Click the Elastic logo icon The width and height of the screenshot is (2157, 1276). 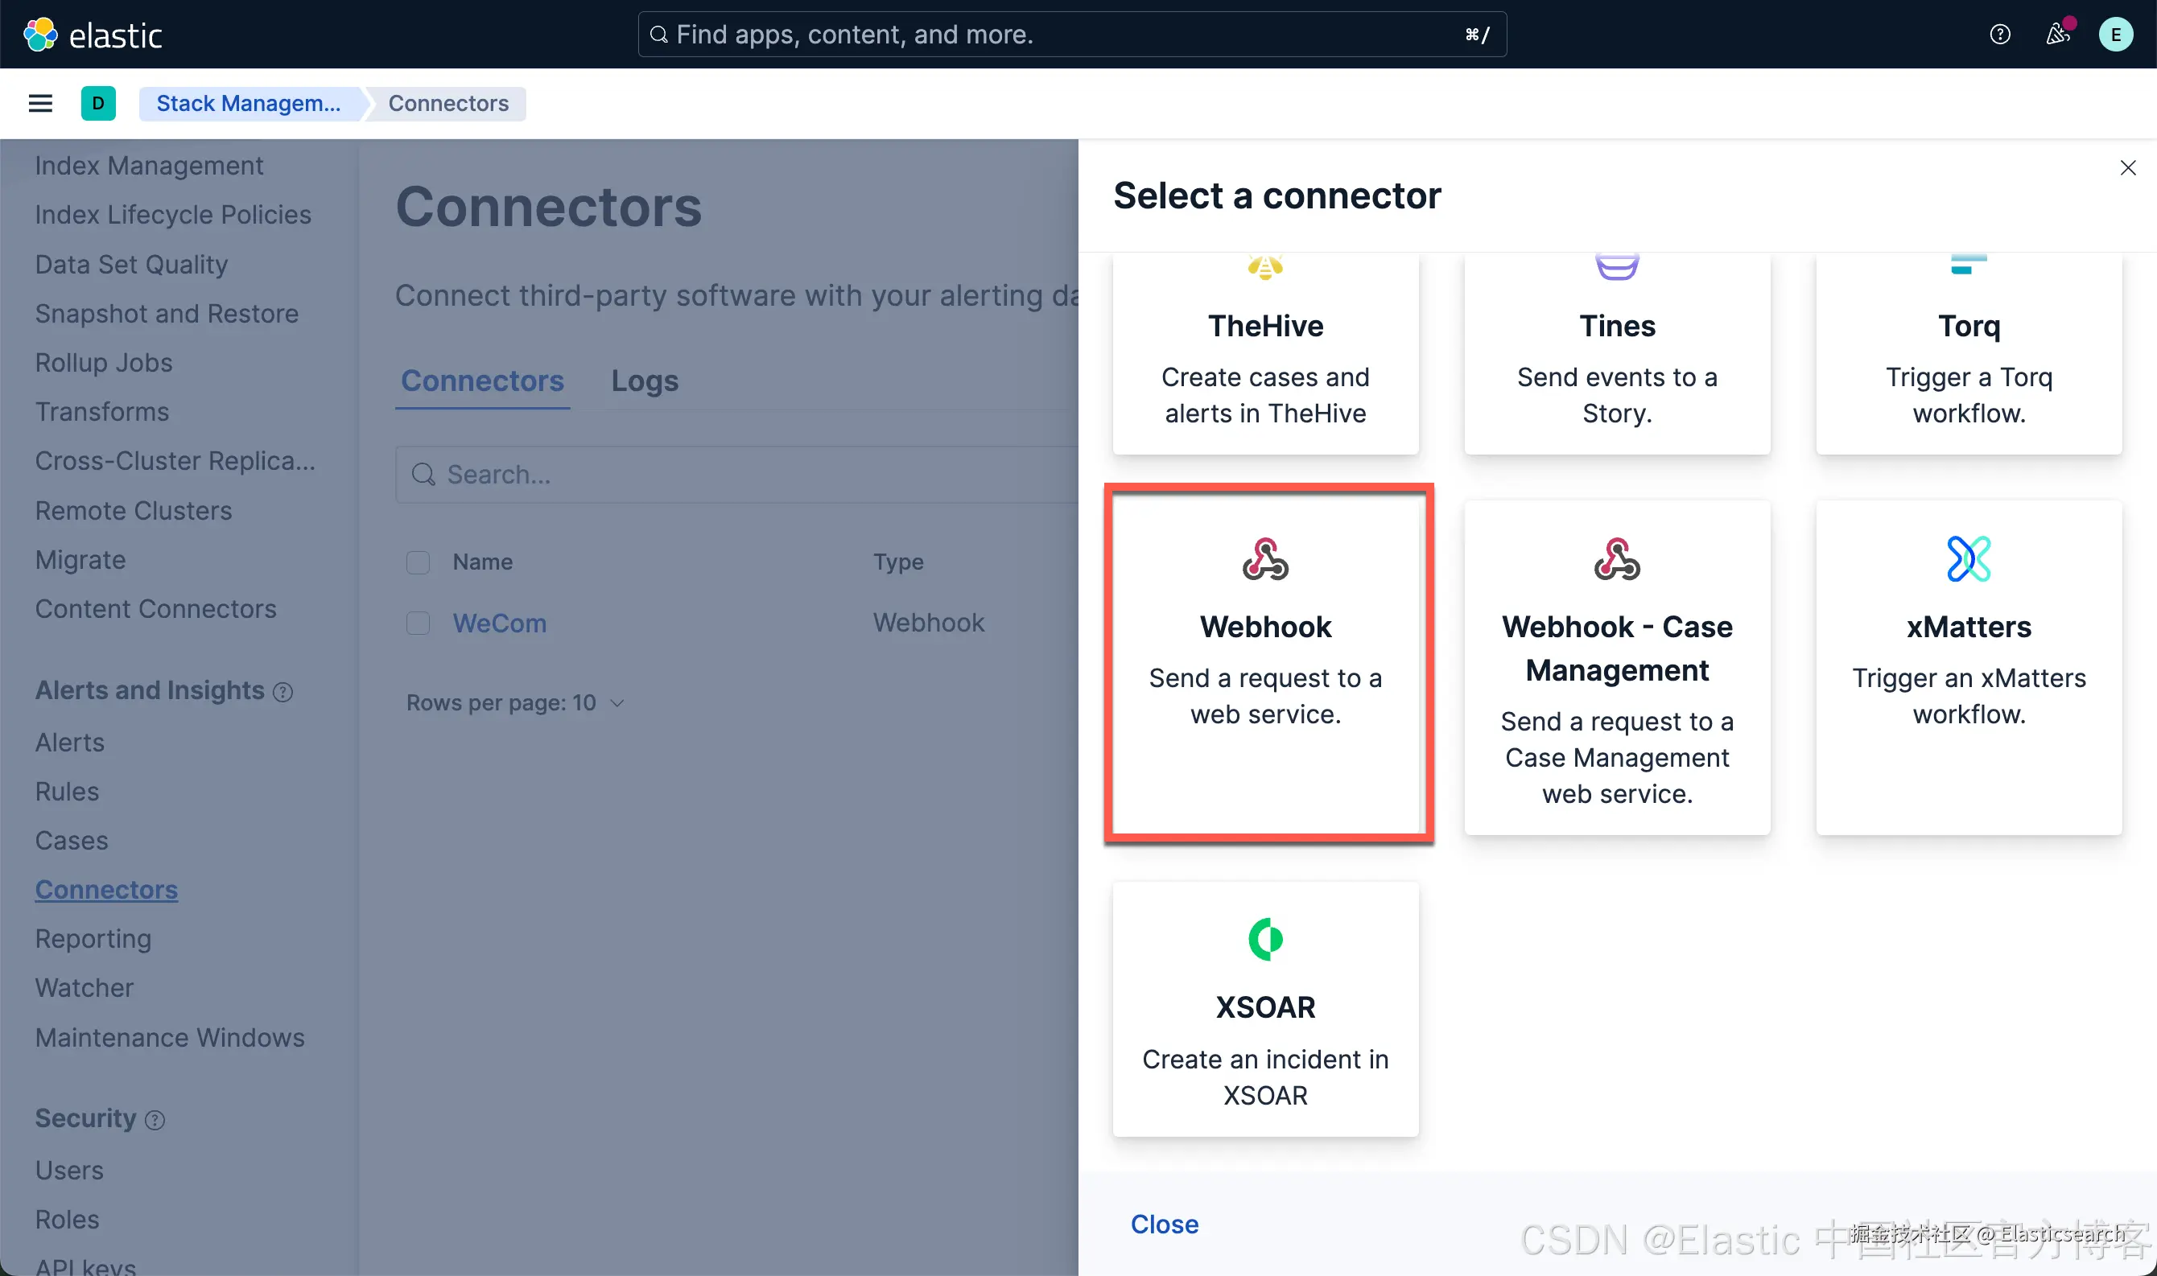coord(39,35)
